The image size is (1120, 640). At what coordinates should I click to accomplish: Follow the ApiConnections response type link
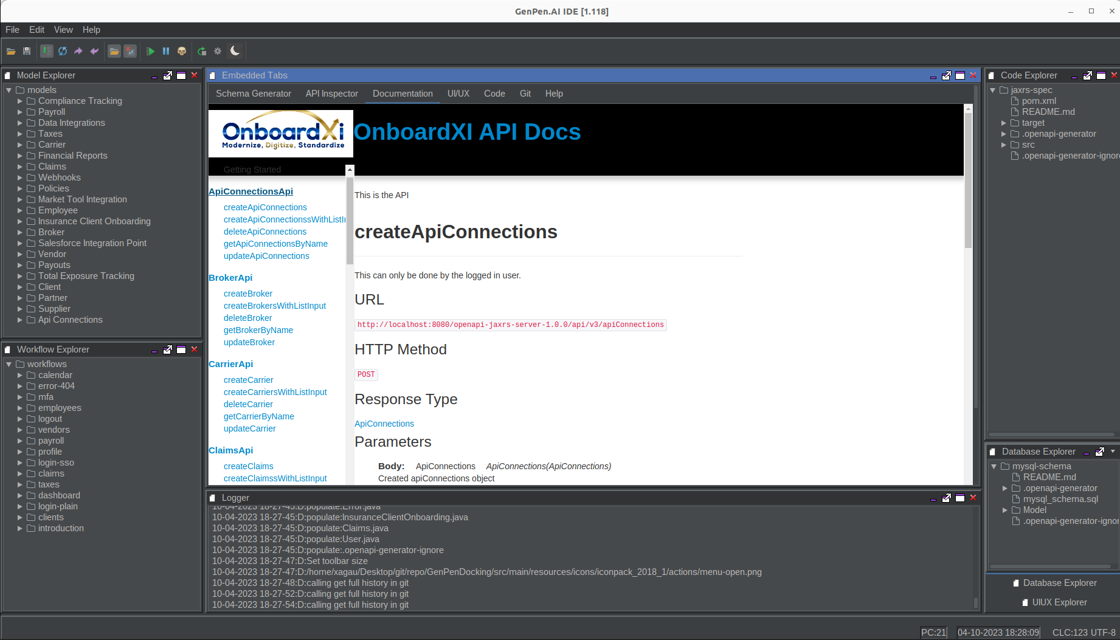pos(384,424)
